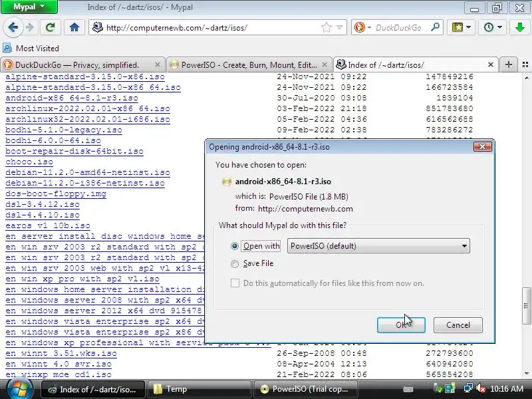Bookmark this page with the star icon
The height and width of the screenshot is (399, 532).
click(326, 27)
